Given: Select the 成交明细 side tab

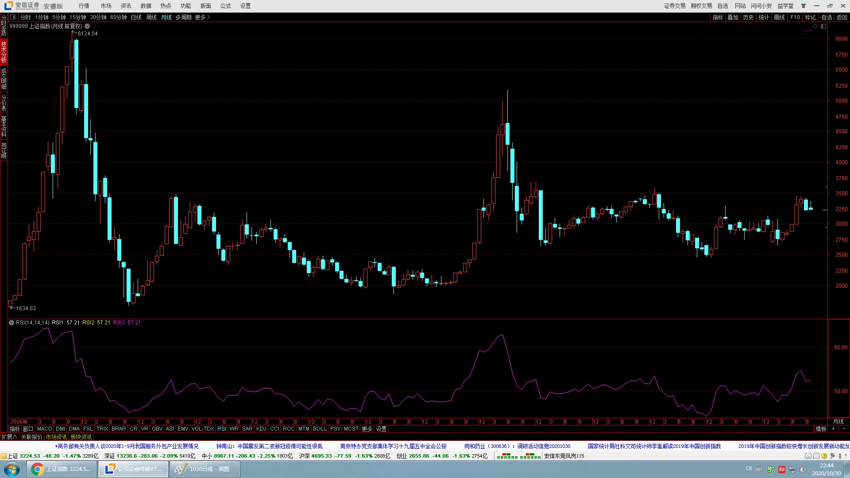Looking at the screenshot, I should (4, 79).
